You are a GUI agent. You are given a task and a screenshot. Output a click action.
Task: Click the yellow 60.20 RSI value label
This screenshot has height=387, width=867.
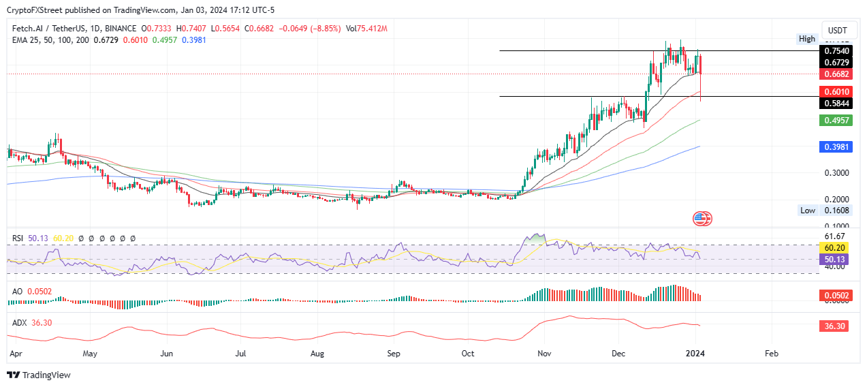coord(835,249)
